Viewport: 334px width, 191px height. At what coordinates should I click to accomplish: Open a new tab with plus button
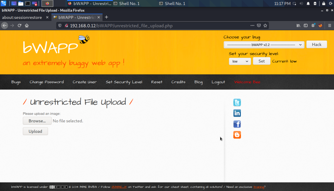click(x=106, y=17)
